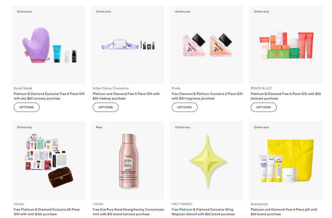Open the Prada perfume bottles gift image
The width and height of the screenshot is (332, 218).
click(x=206, y=45)
